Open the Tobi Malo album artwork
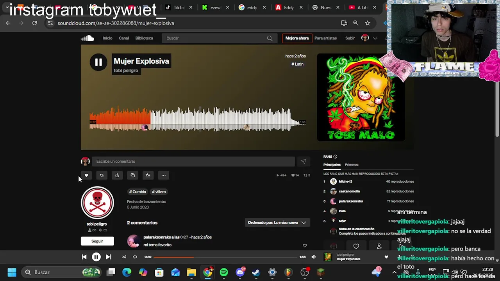This screenshot has width=500, height=281. (361, 97)
